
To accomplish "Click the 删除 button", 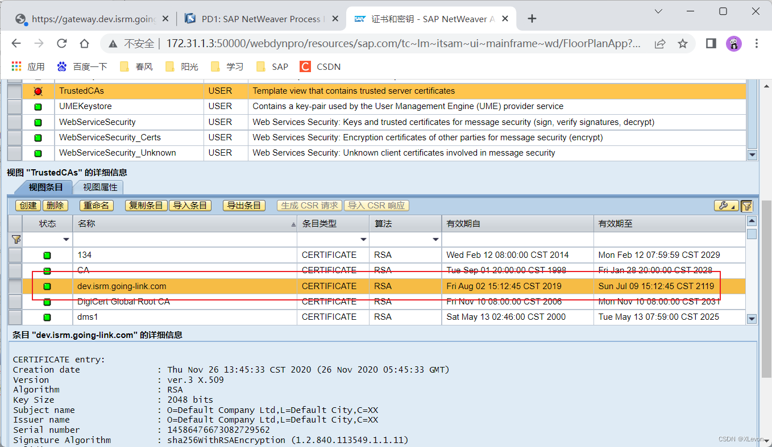I will [x=55, y=206].
